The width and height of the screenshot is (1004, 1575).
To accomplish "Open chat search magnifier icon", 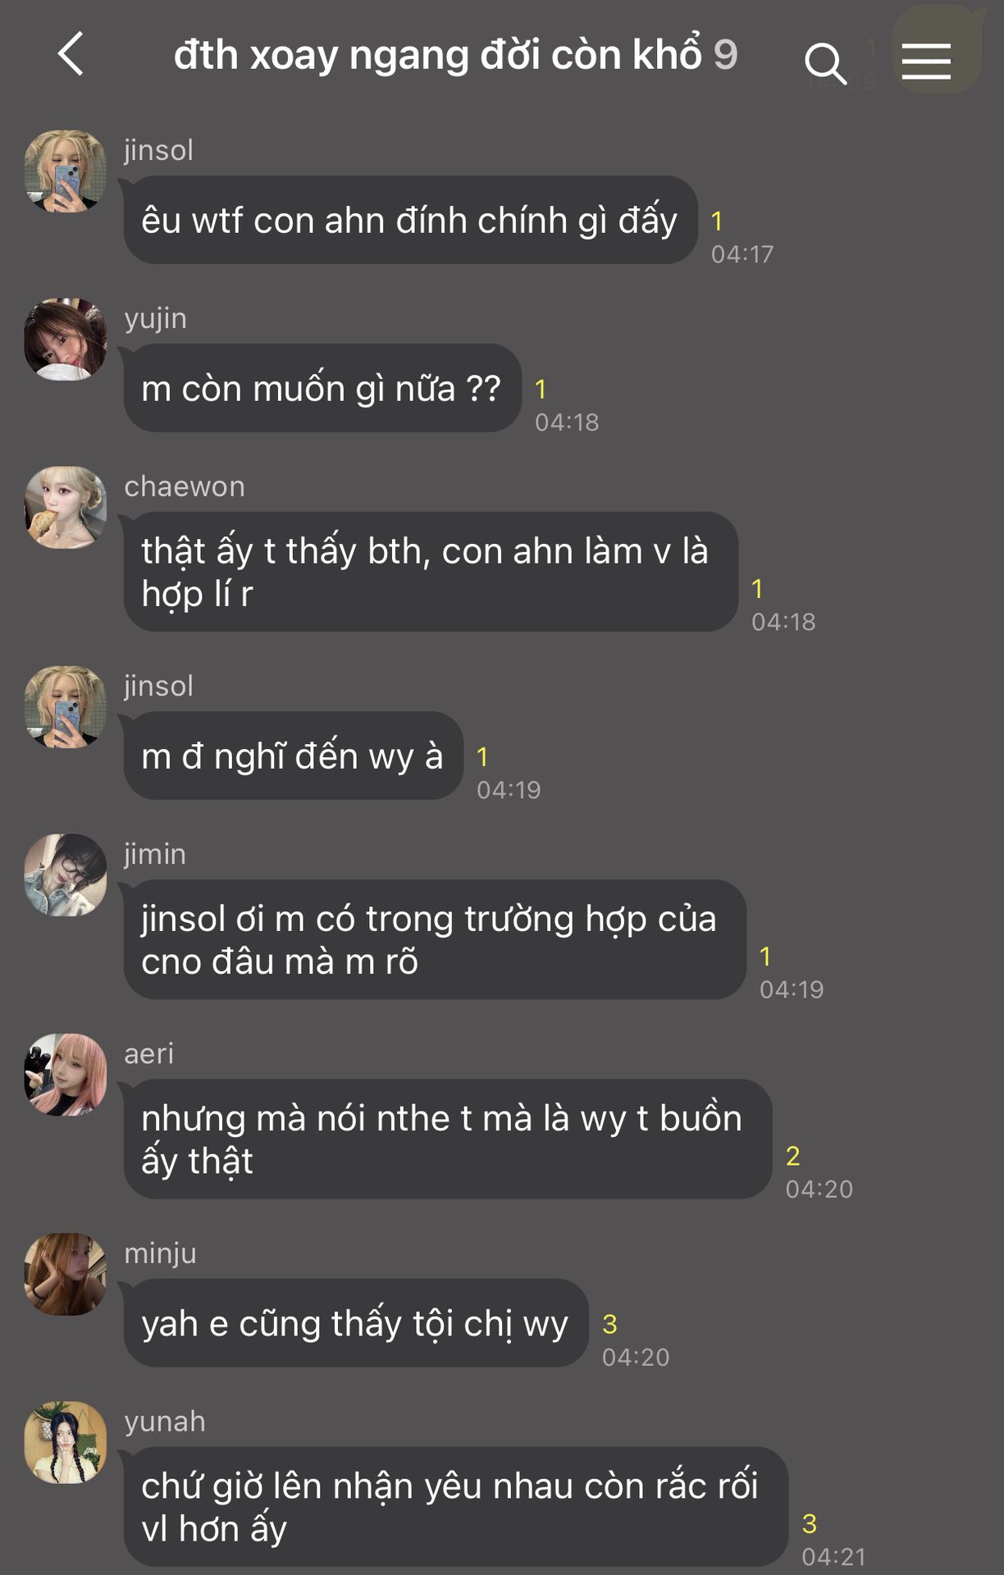I will point(825,64).
